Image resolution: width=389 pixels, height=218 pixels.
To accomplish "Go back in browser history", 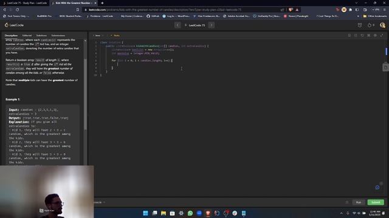I will pos(4,10).
